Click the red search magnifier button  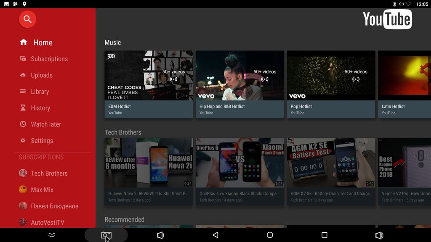click(x=27, y=19)
